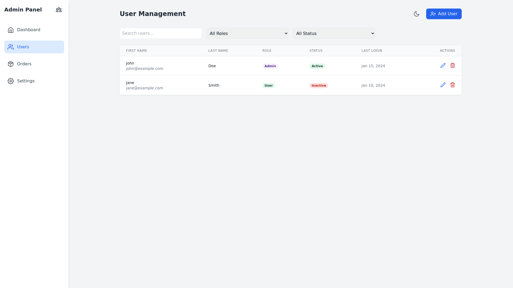Viewport: 513px width, 288px height.
Task: Click jane@example.com email text
Action: click(145, 88)
